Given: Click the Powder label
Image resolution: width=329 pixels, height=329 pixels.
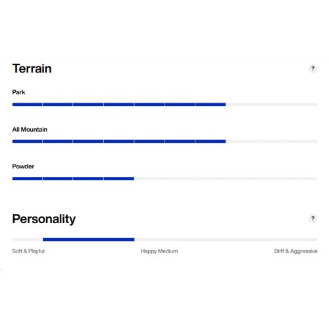Looking at the screenshot, I should [x=23, y=166].
